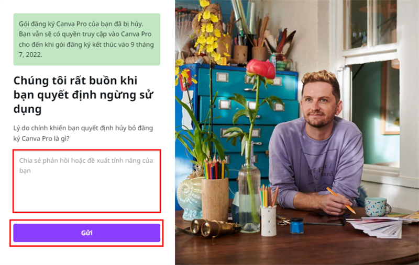Click the white dotted pencil cup

pyautogui.click(x=268, y=221)
